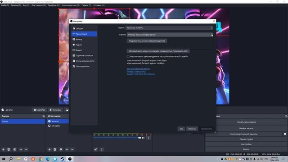Move source up in the Sources list
Image resolution: width=288 pixels, height=162 pixels.
[x=67, y=149]
